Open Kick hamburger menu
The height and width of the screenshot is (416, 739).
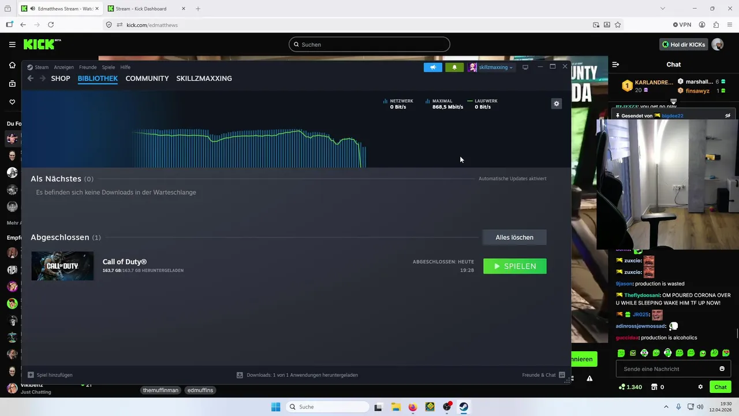point(12,44)
